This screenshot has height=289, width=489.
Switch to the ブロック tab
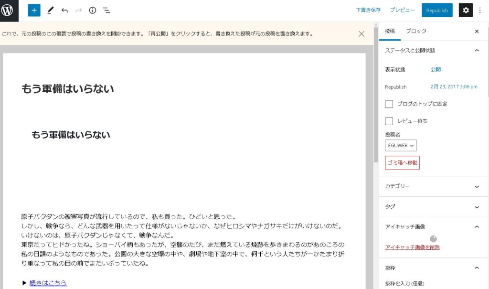[416, 31]
